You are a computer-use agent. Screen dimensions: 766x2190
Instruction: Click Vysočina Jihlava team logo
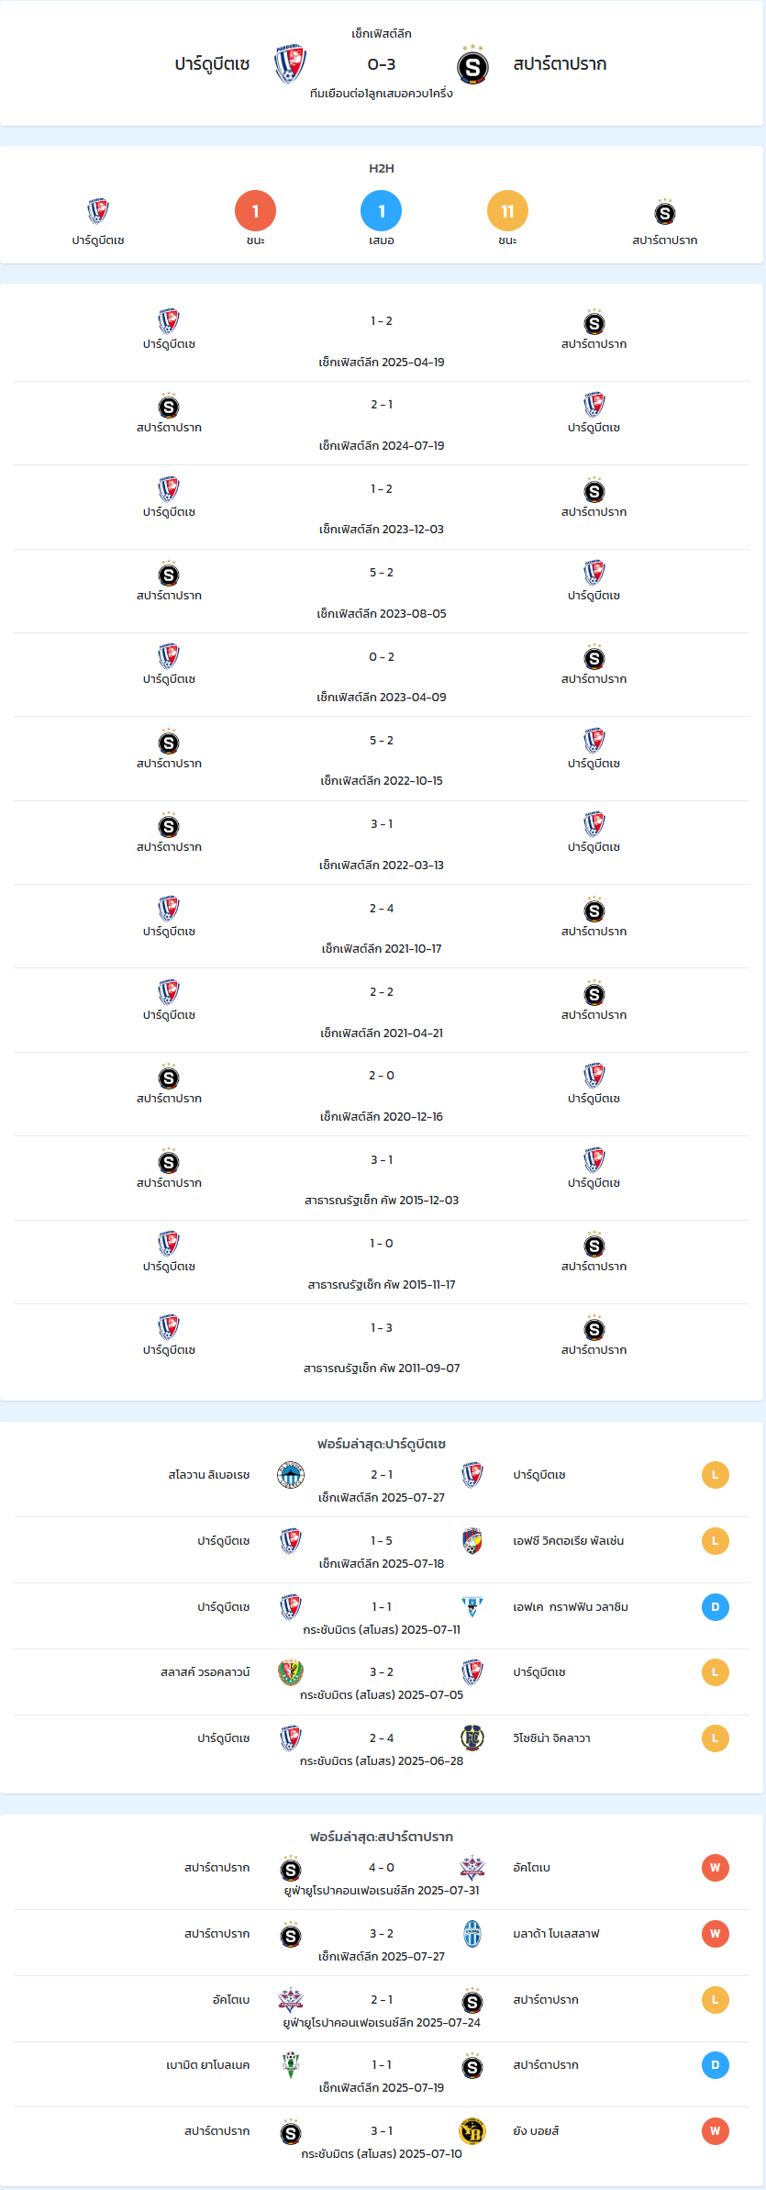click(x=472, y=1738)
